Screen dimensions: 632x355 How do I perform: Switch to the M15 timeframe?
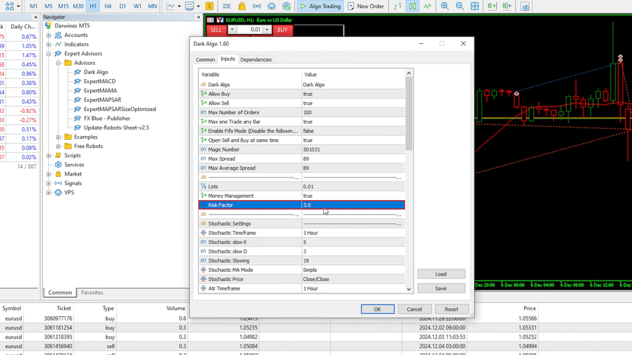[63, 6]
